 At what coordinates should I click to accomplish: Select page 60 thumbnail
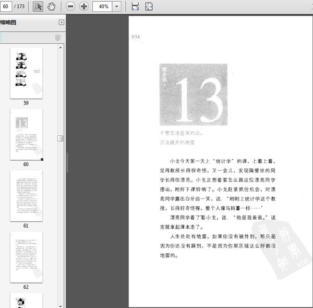[26, 134]
